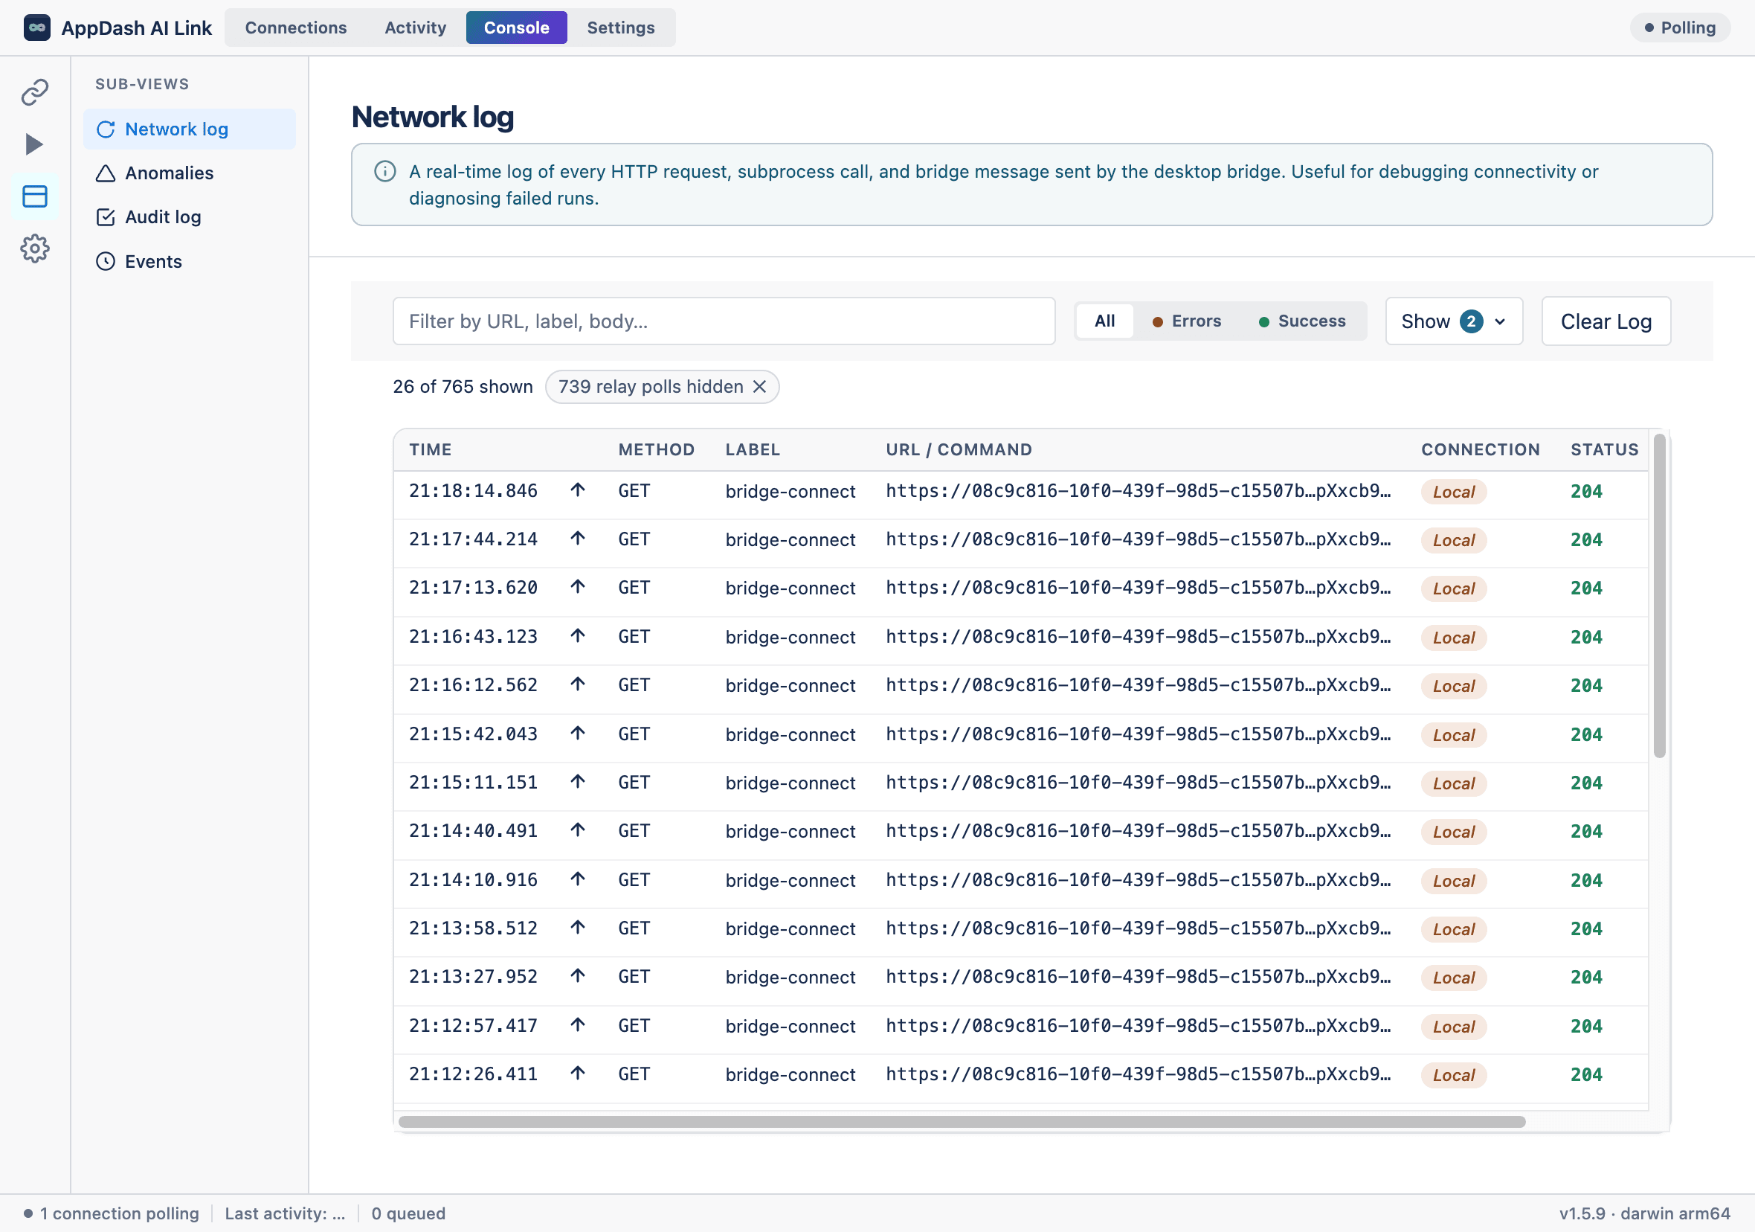The image size is (1755, 1232).
Task: Click '0 queued' in the status bar
Action: click(x=408, y=1213)
